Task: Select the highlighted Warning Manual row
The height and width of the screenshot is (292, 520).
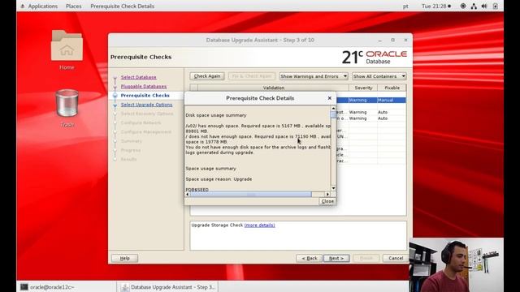Action: click(371, 100)
